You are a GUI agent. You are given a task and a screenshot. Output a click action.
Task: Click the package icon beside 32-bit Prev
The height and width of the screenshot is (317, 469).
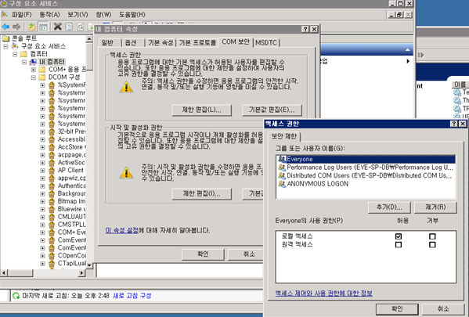[52, 131]
